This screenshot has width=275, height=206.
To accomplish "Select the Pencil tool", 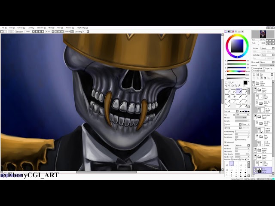I will point(227,91).
